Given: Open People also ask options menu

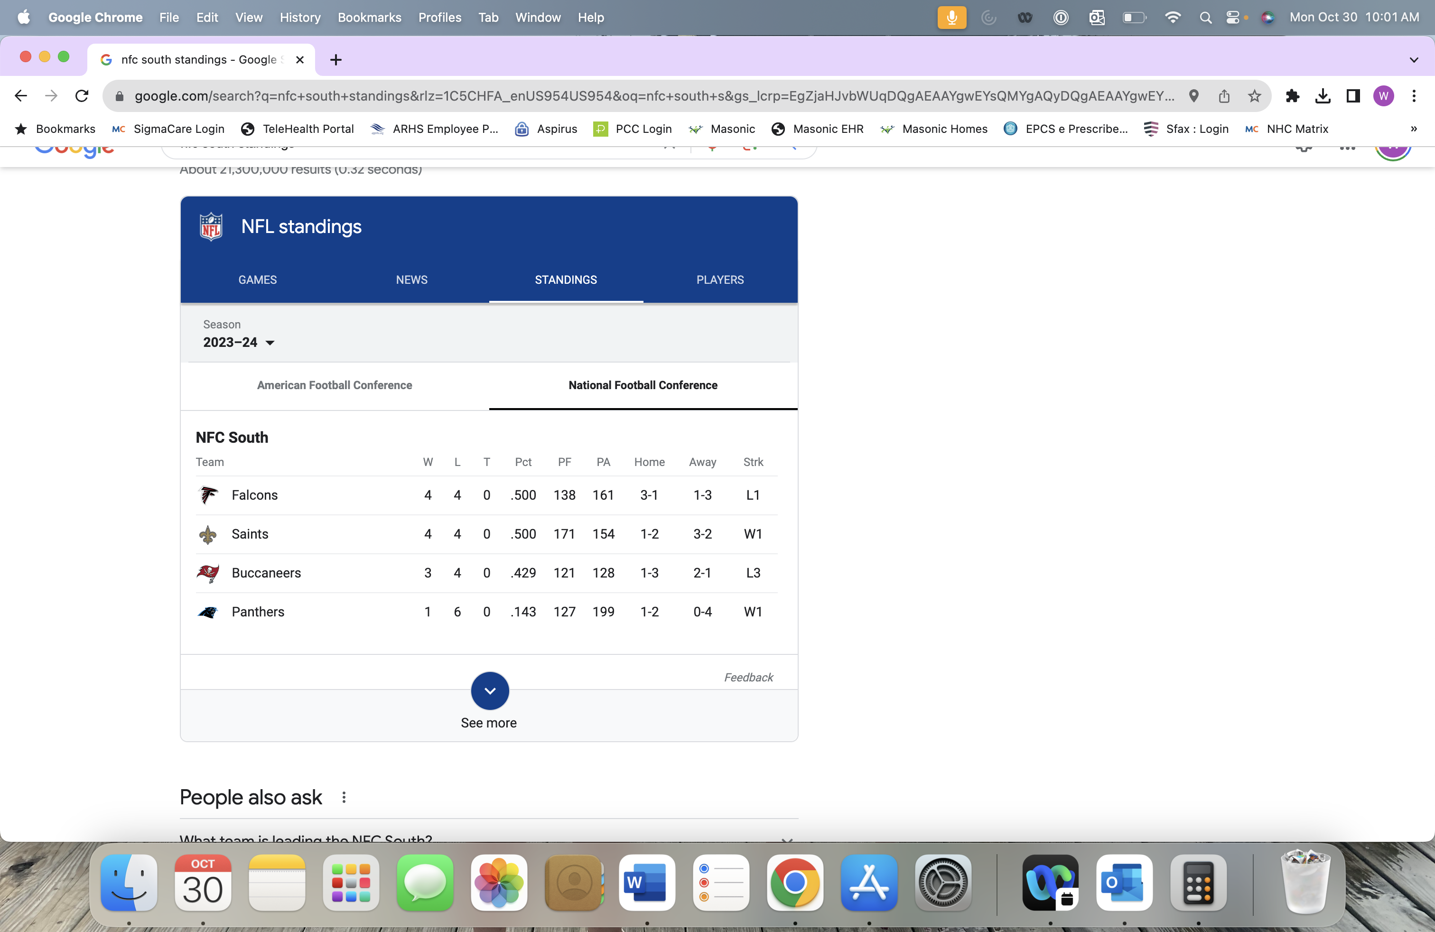Looking at the screenshot, I should point(344,797).
